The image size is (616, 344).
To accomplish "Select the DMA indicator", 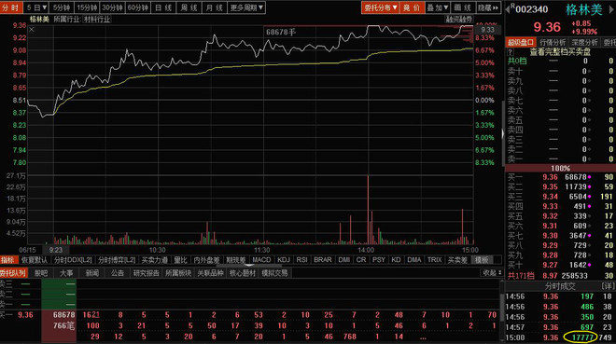I will (x=414, y=260).
